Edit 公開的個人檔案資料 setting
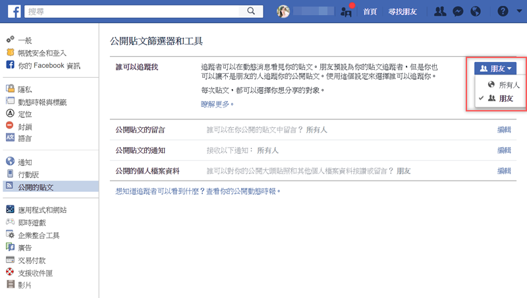This screenshot has width=527, height=298. pos(504,171)
